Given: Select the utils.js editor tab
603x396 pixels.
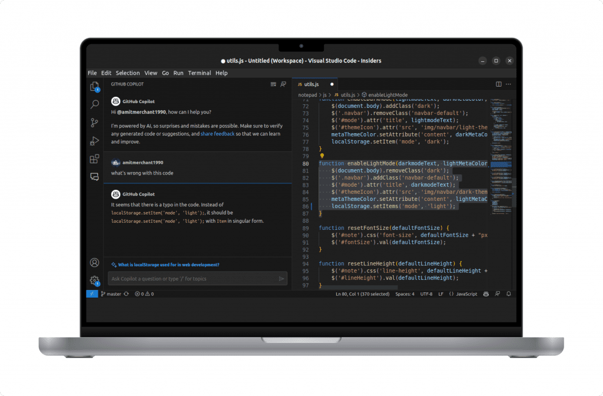Looking at the screenshot, I should tap(311, 84).
